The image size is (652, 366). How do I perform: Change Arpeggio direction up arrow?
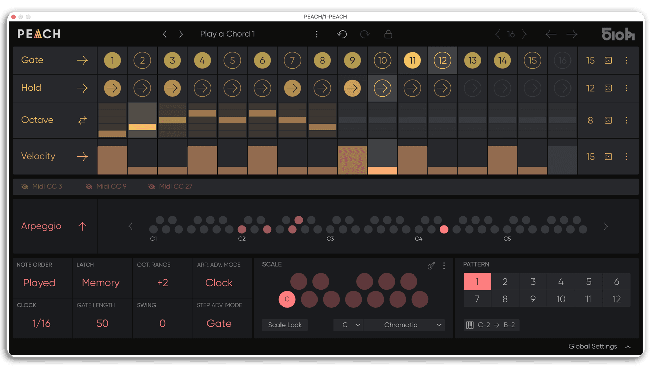point(82,226)
